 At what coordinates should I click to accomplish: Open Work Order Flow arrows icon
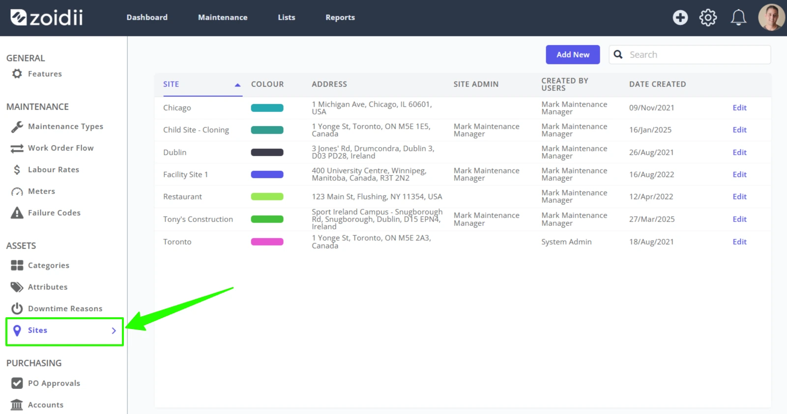(x=17, y=148)
